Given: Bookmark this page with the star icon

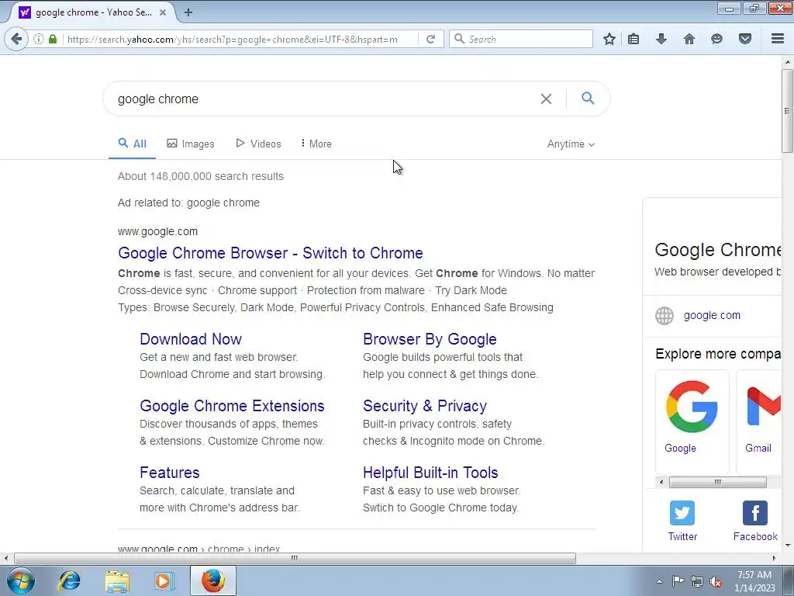Looking at the screenshot, I should point(609,39).
